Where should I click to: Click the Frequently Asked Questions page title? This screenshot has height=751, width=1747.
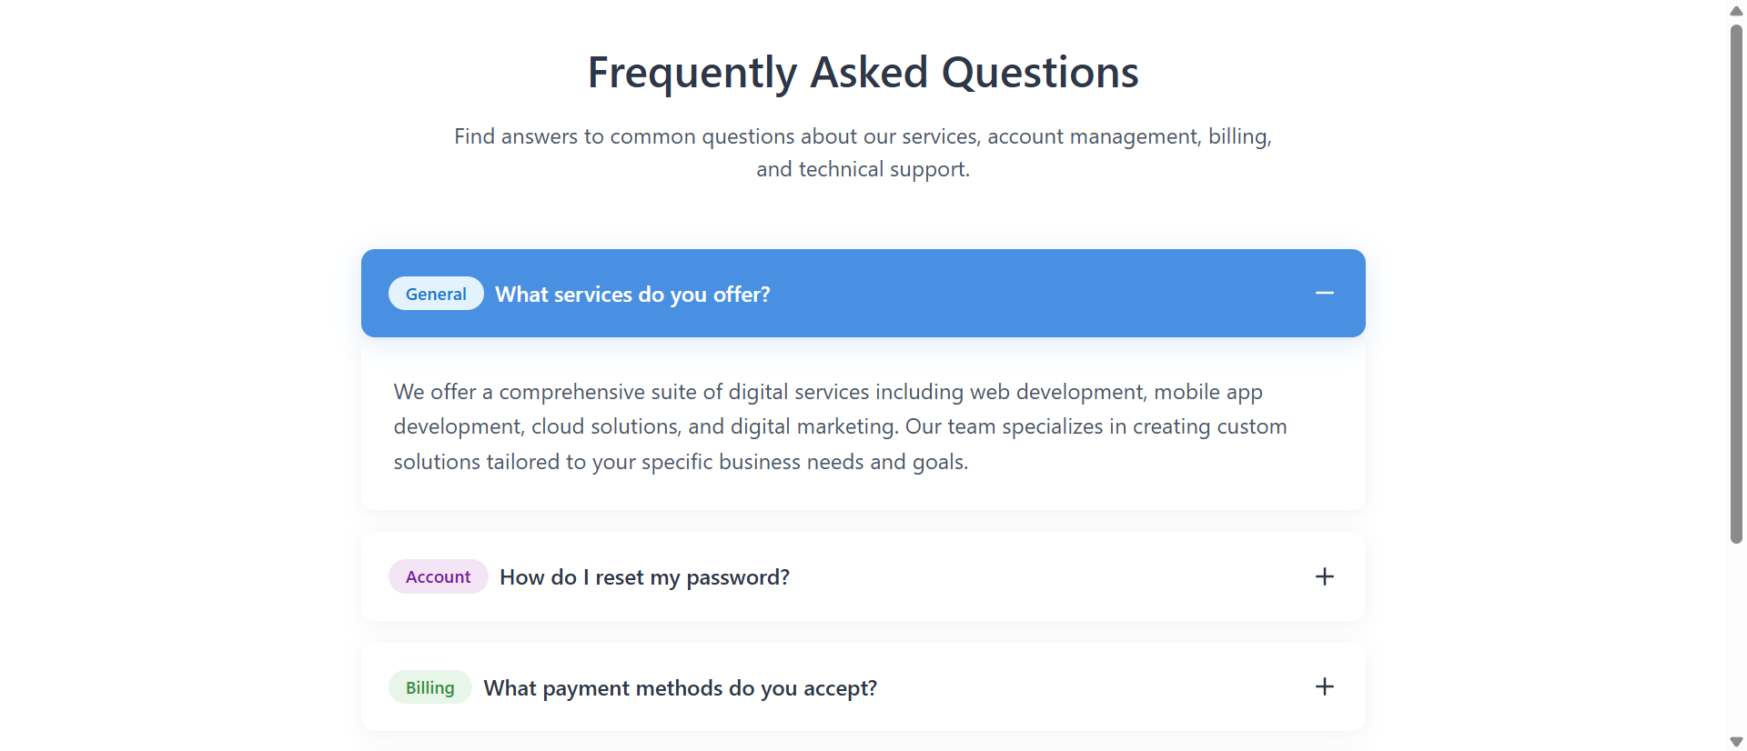863,72
